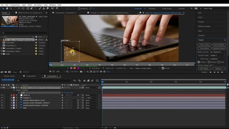This screenshot has height=129, width=229.
Task: Click the snapshot camera icon in viewer
Action: tap(81, 72)
